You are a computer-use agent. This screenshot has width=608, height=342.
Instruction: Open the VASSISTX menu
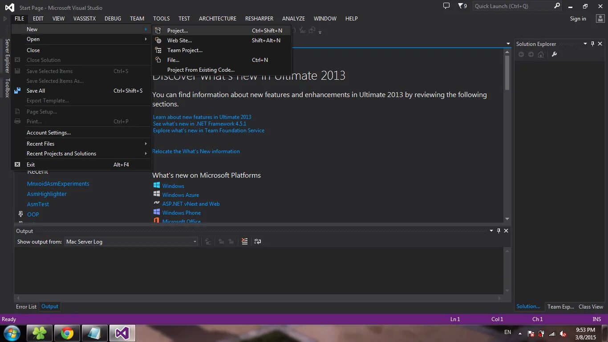click(x=85, y=18)
